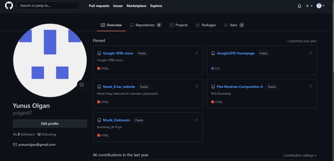Click HTML language dot on Muzik_Dukkanim

tap(99, 135)
